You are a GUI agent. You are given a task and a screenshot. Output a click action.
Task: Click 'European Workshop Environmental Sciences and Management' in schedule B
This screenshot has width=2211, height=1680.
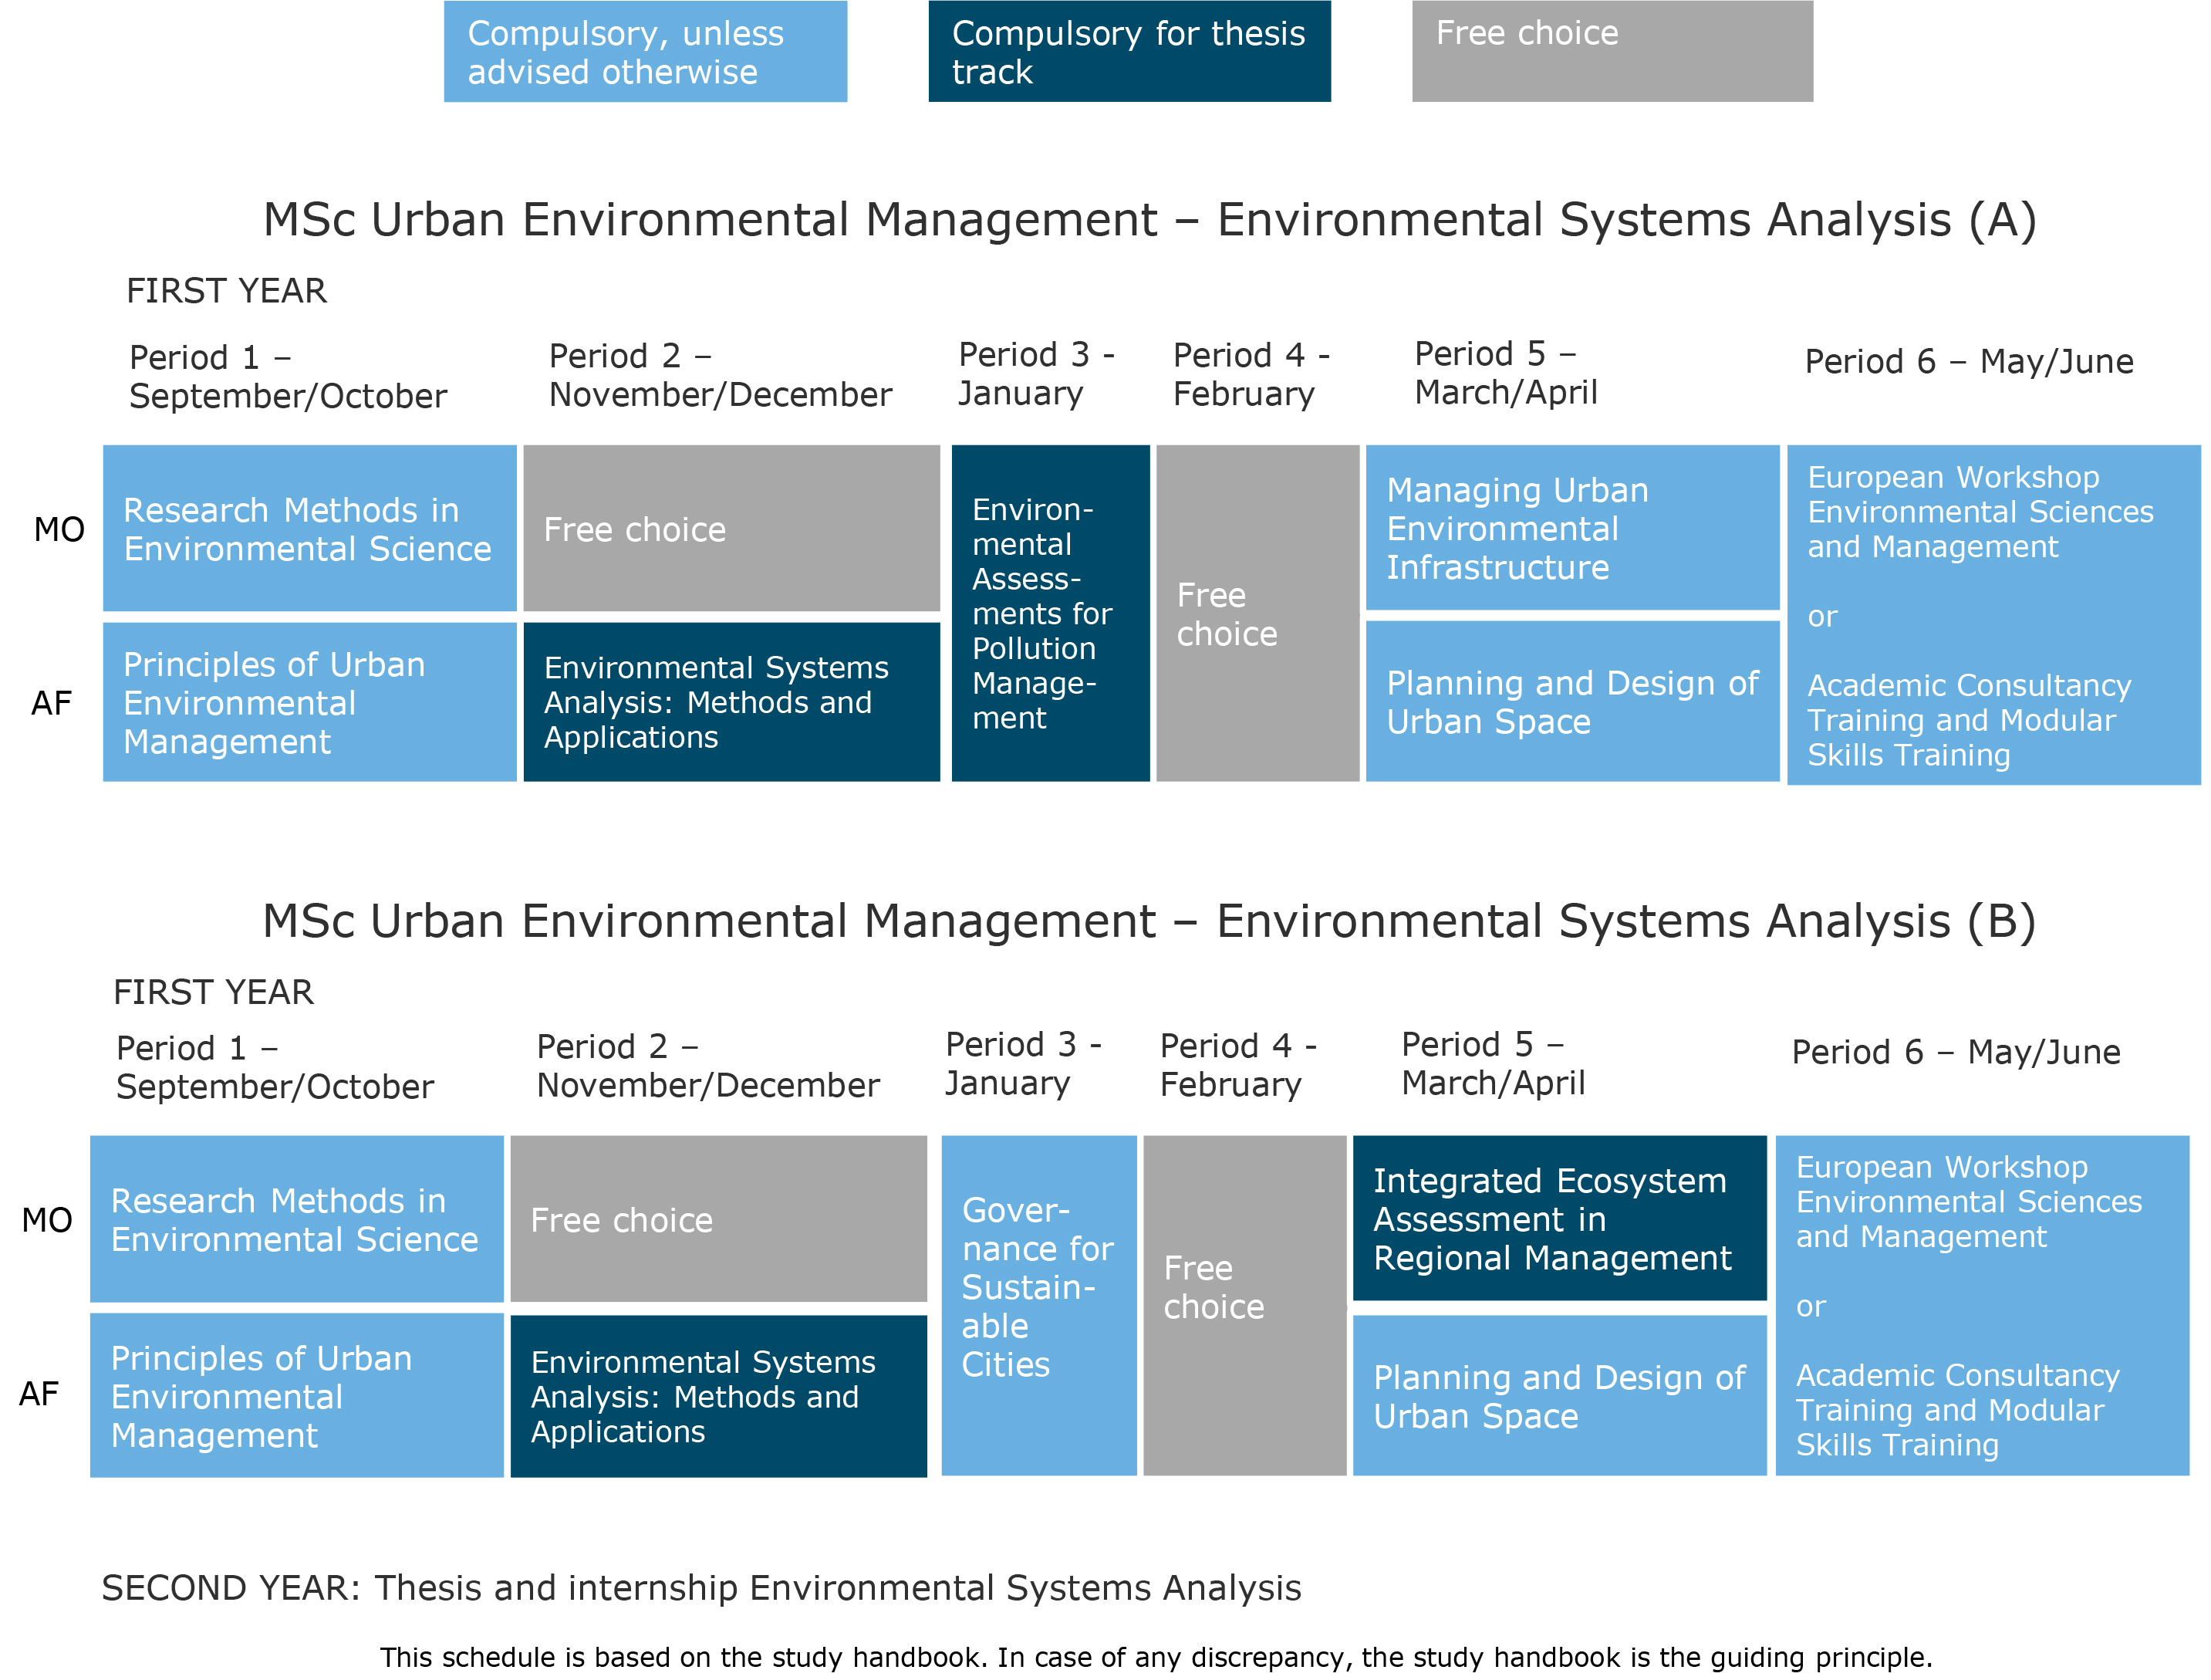1969,1202
